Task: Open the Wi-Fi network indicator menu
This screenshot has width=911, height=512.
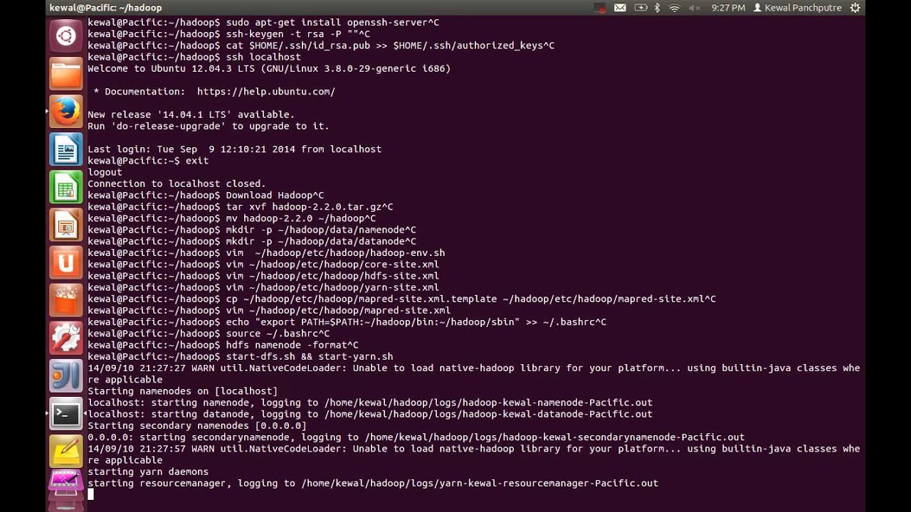Action: [x=675, y=8]
